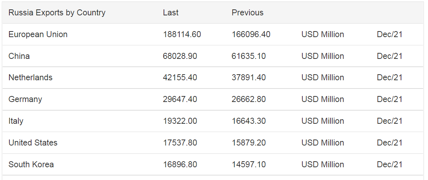This screenshot has height=180, width=428.
Task: Click the Previous column header
Action: point(248,12)
